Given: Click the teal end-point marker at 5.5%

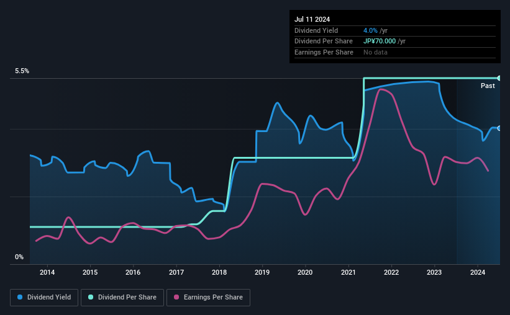Looking at the screenshot, I should coord(499,78).
